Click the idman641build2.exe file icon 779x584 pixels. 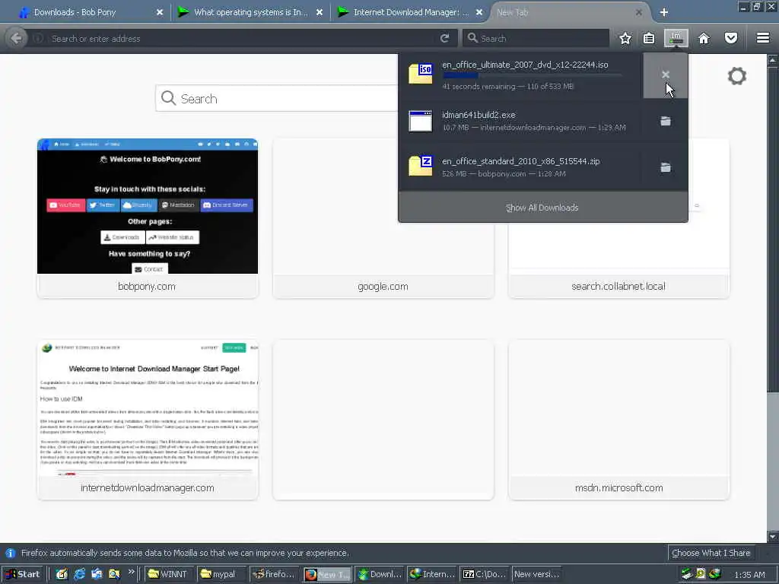420,121
